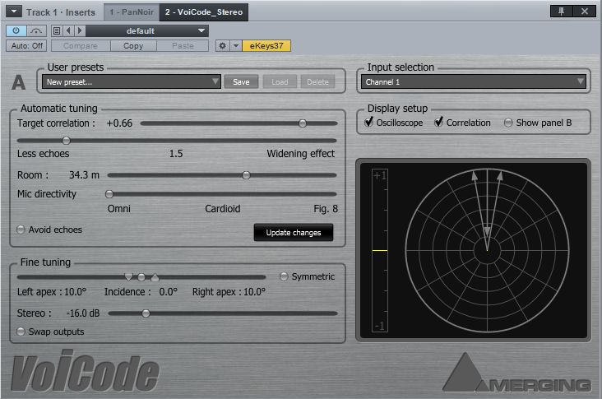Click the correlation meter bar
The image size is (602, 399).
point(380,250)
